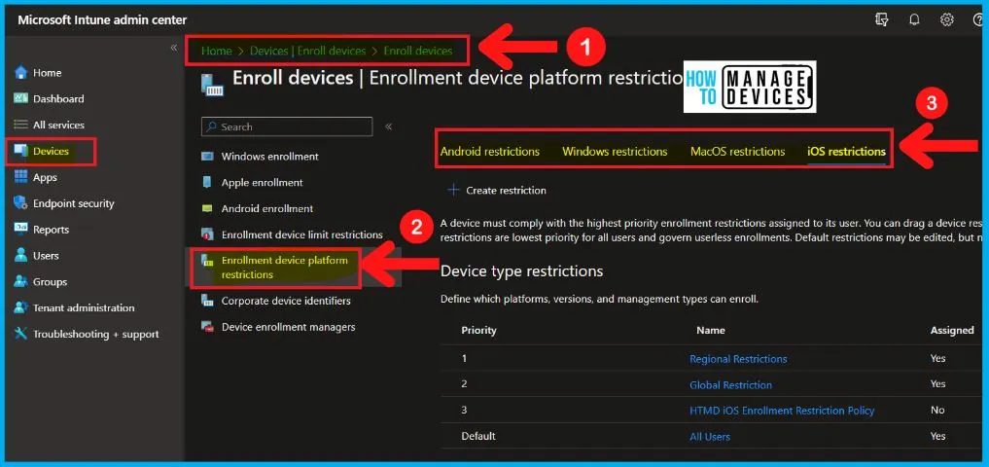Open HTMD iOS Enrollment Restriction Policy

click(x=782, y=411)
